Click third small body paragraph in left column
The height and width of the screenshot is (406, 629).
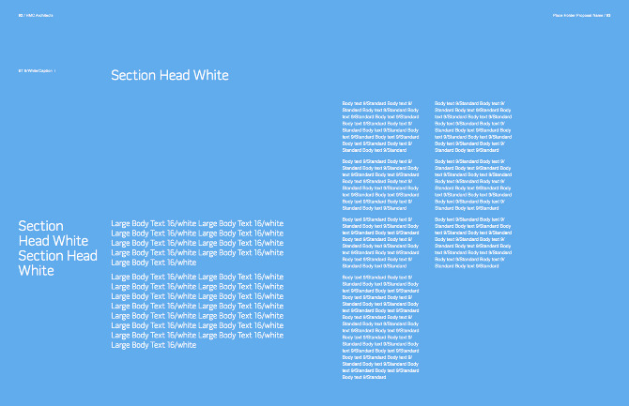click(380, 242)
